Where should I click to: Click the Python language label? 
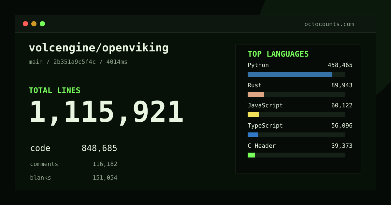(258, 65)
